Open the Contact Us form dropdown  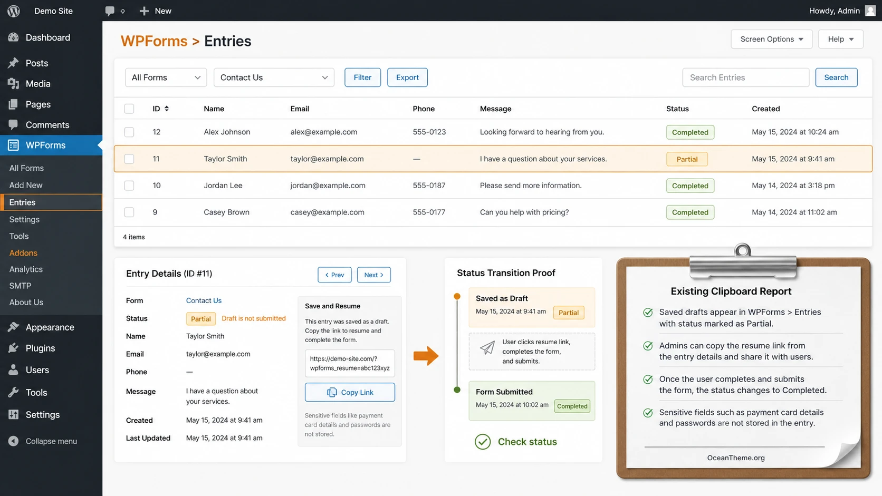coord(274,77)
